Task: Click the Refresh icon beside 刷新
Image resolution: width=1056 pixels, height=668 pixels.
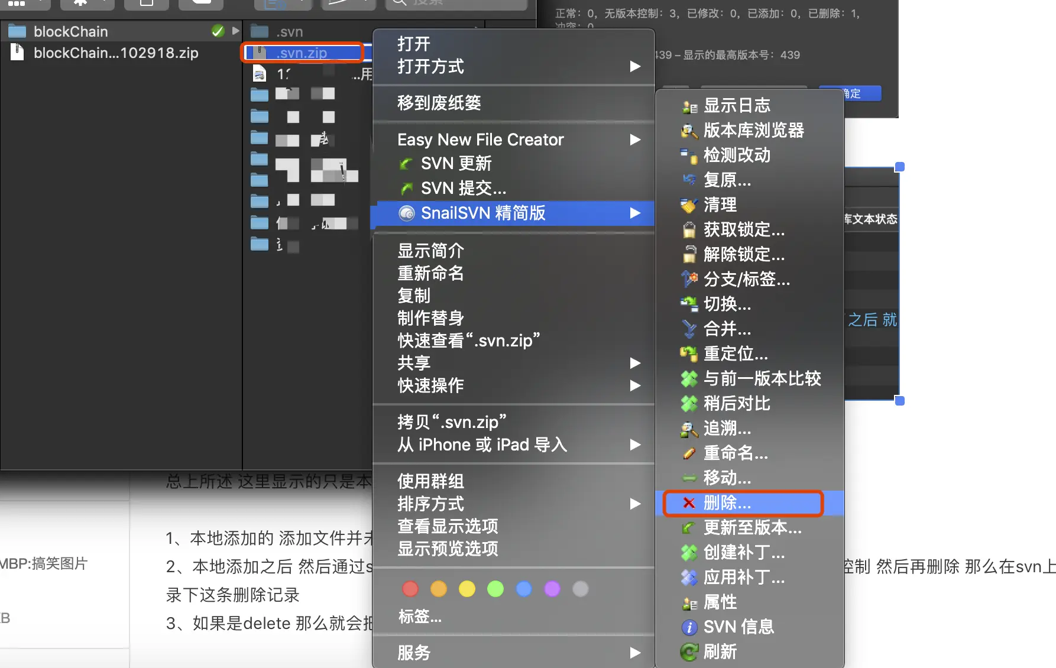Action: click(689, 652)
